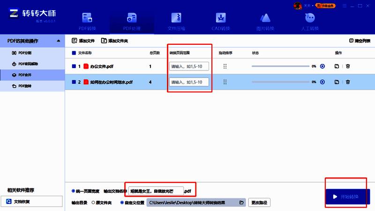Toggle the select-all checkbox beside 文件名称
Image resolution: width=375 pixels, height=211 pixels.
tap(74, 53)
